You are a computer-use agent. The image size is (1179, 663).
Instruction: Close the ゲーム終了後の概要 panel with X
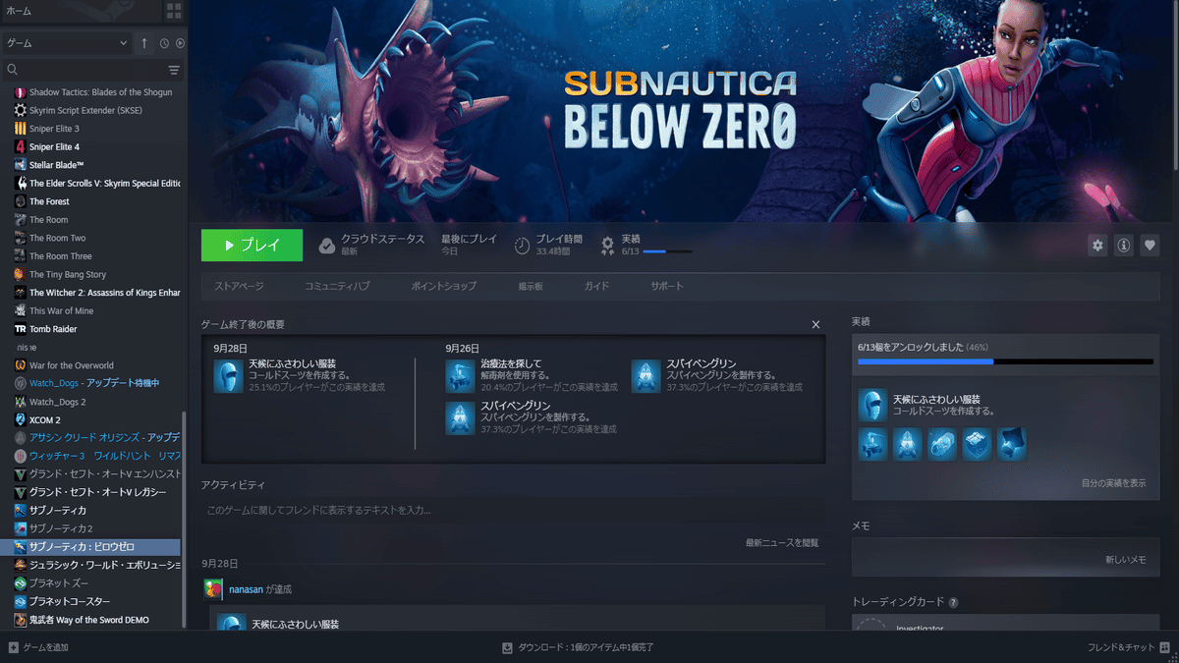815,324
